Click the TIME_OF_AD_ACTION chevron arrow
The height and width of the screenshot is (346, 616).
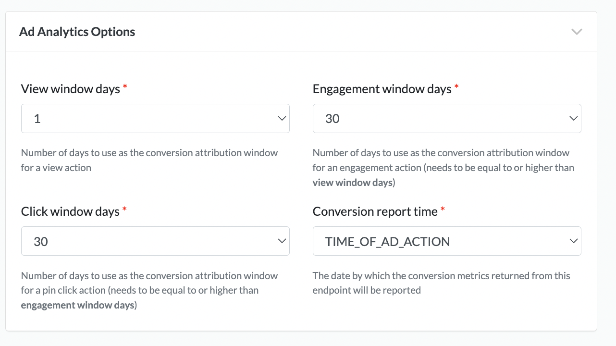pos(573,241)
